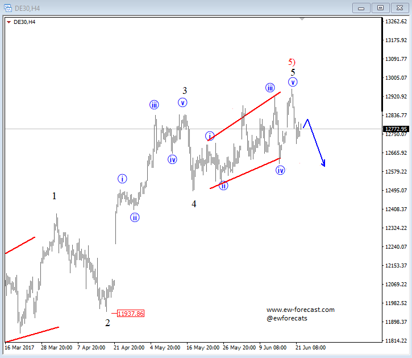Click the upper red channel trendline
Image resolution: width=412 pixels, height=358 pixels.
click(244, 116)
